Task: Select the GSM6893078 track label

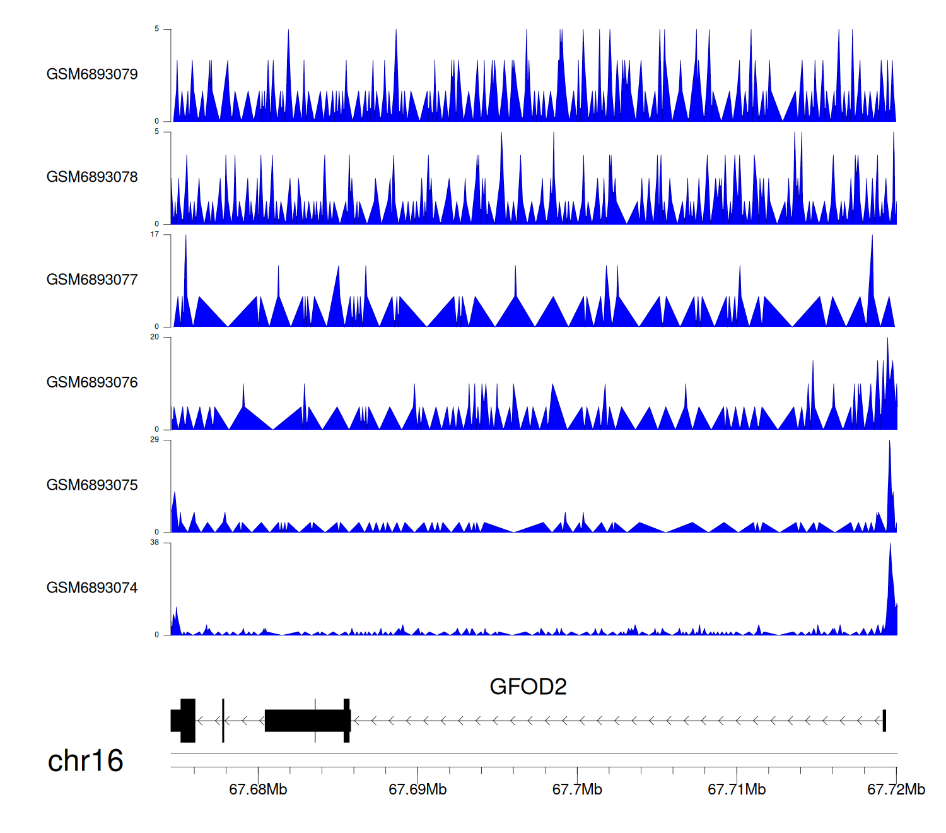Action: point(92,177)
